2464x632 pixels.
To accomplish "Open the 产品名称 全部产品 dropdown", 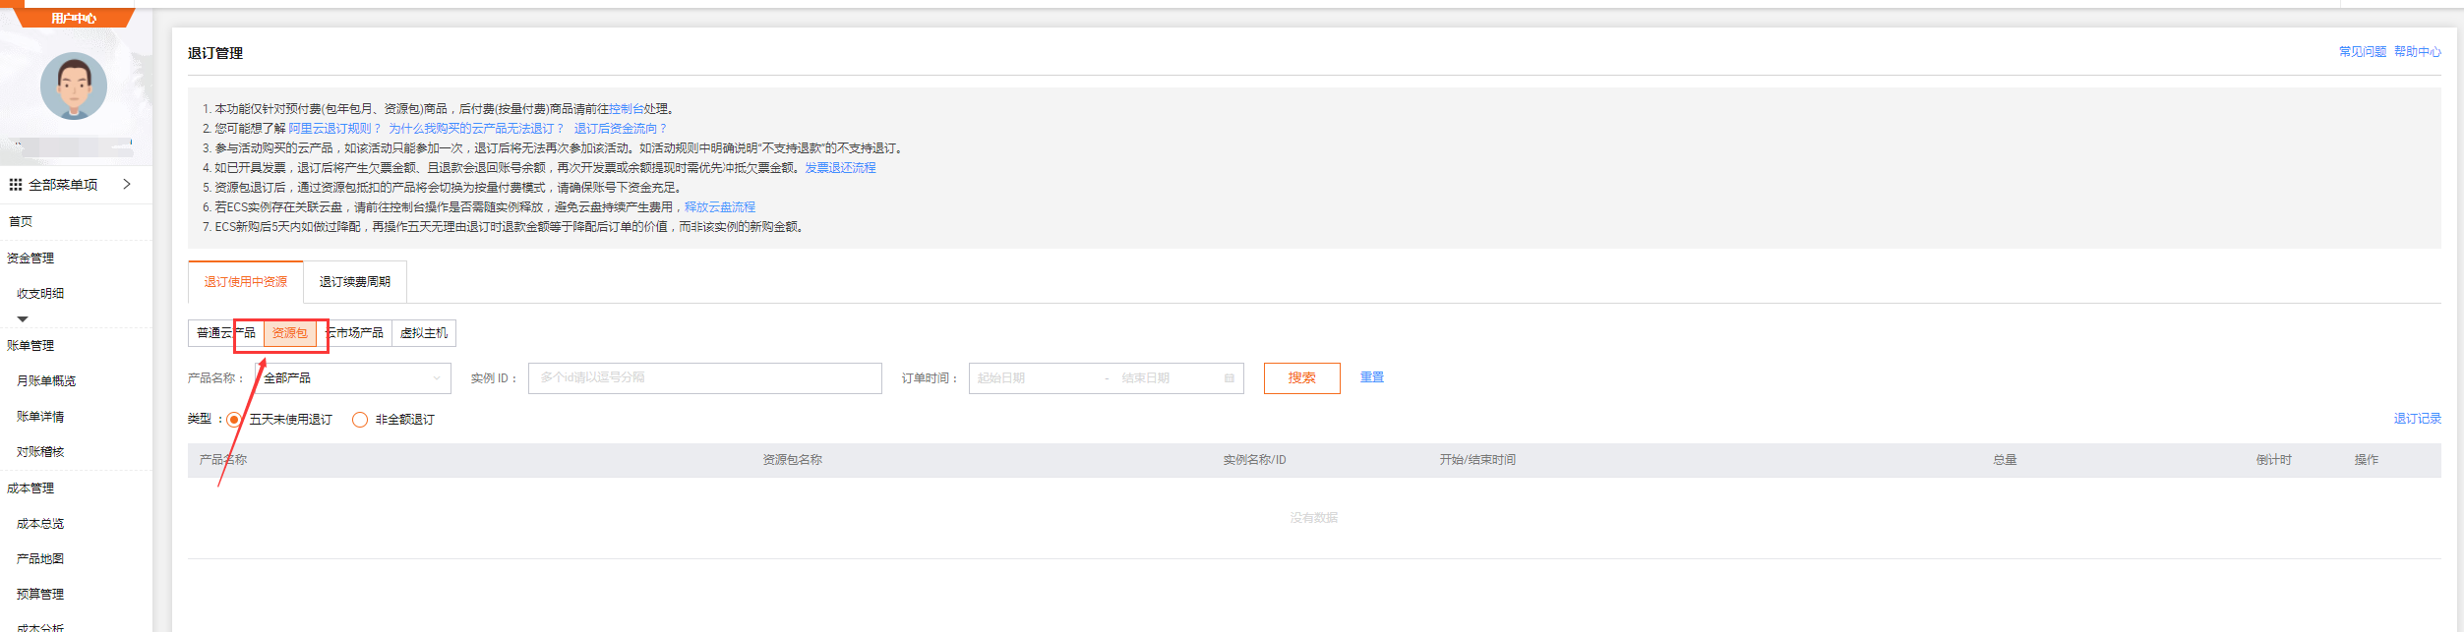I will coord(353,378).
